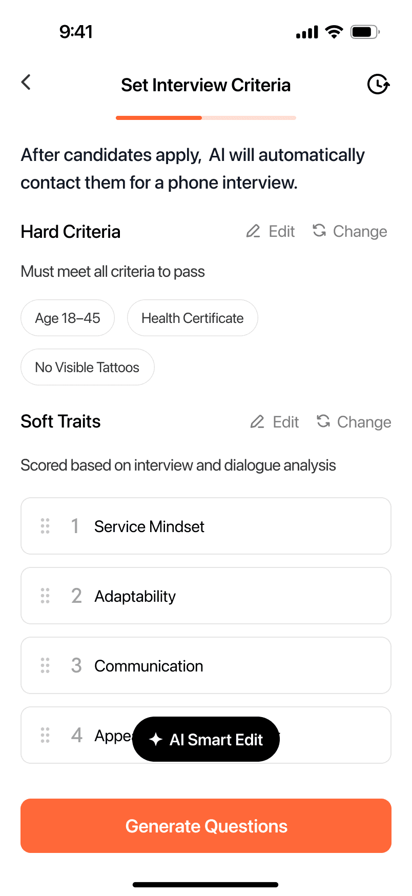The width and height of the screenshot is (412, 896).
Task: Click drag handle for Adaptability row
Action: (x=45, y=596)
